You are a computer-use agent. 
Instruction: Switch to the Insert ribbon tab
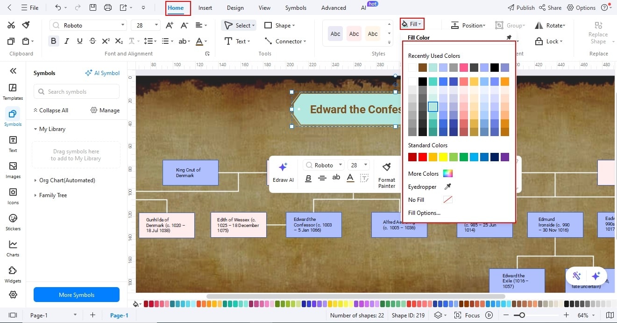tap(205, 7)
